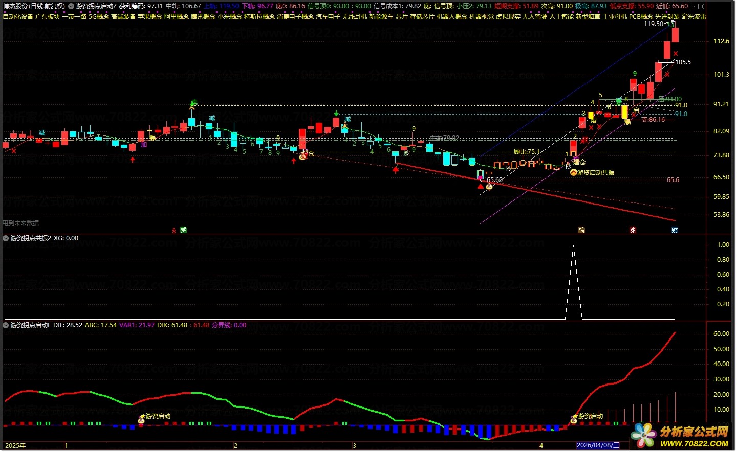Image resolution: width=737 pixels, height=452 pixels.
Task: Select the 小米概念 concept tag
Action: [230, 17]
